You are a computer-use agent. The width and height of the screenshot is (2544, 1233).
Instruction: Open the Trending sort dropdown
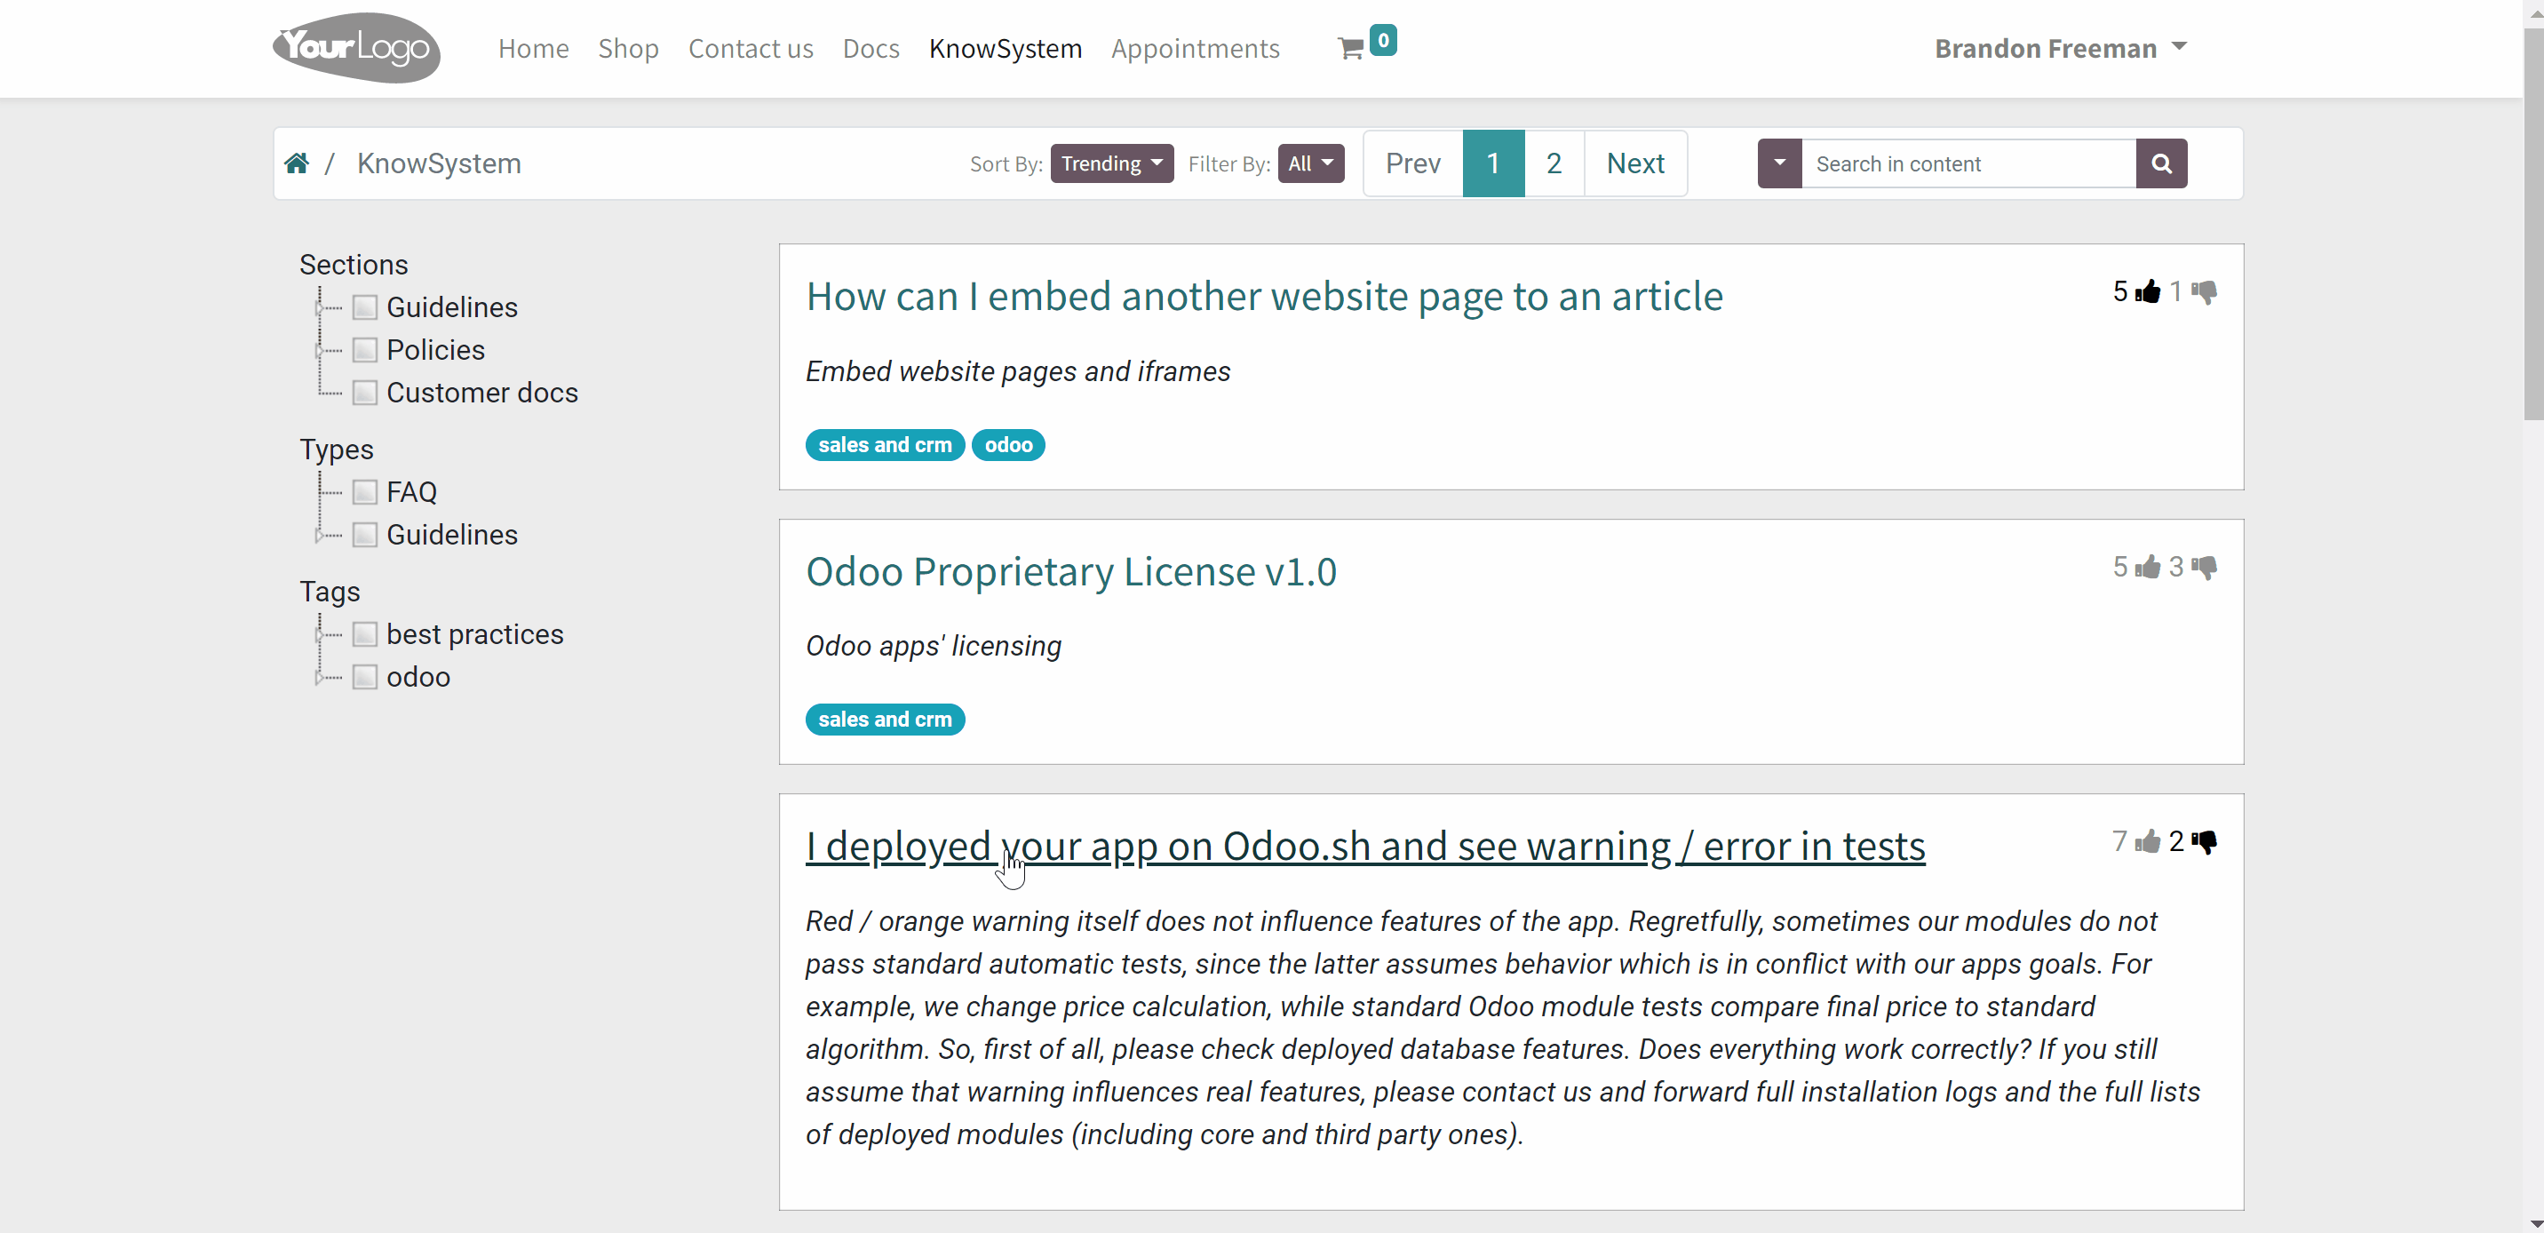click(1111, 163)
